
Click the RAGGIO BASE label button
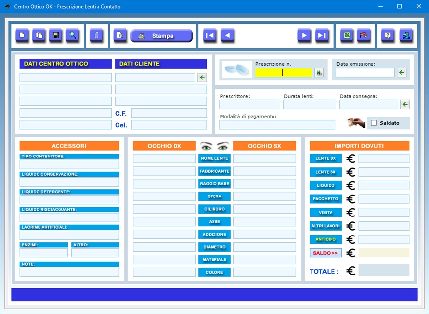[x=214, y=184]
